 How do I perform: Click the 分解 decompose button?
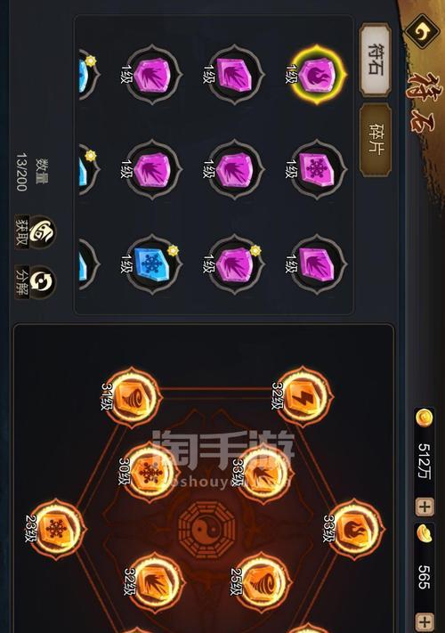pos(36,282)
